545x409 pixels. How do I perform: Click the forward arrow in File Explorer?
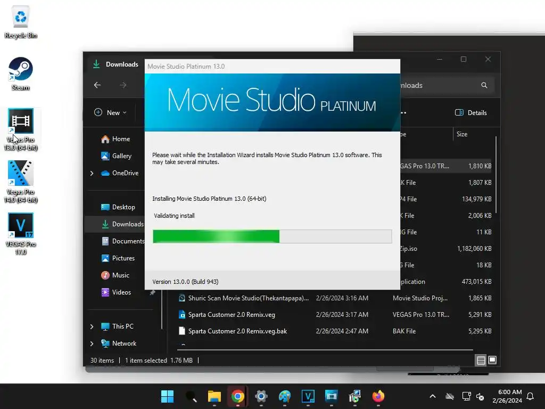[x=123, y=85]
